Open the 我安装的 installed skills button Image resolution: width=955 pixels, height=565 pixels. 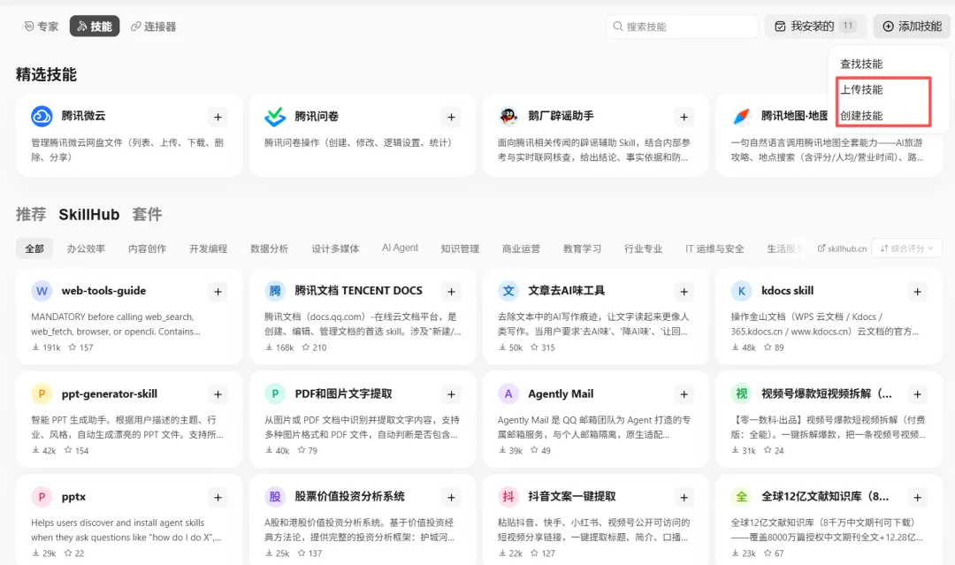815,27
